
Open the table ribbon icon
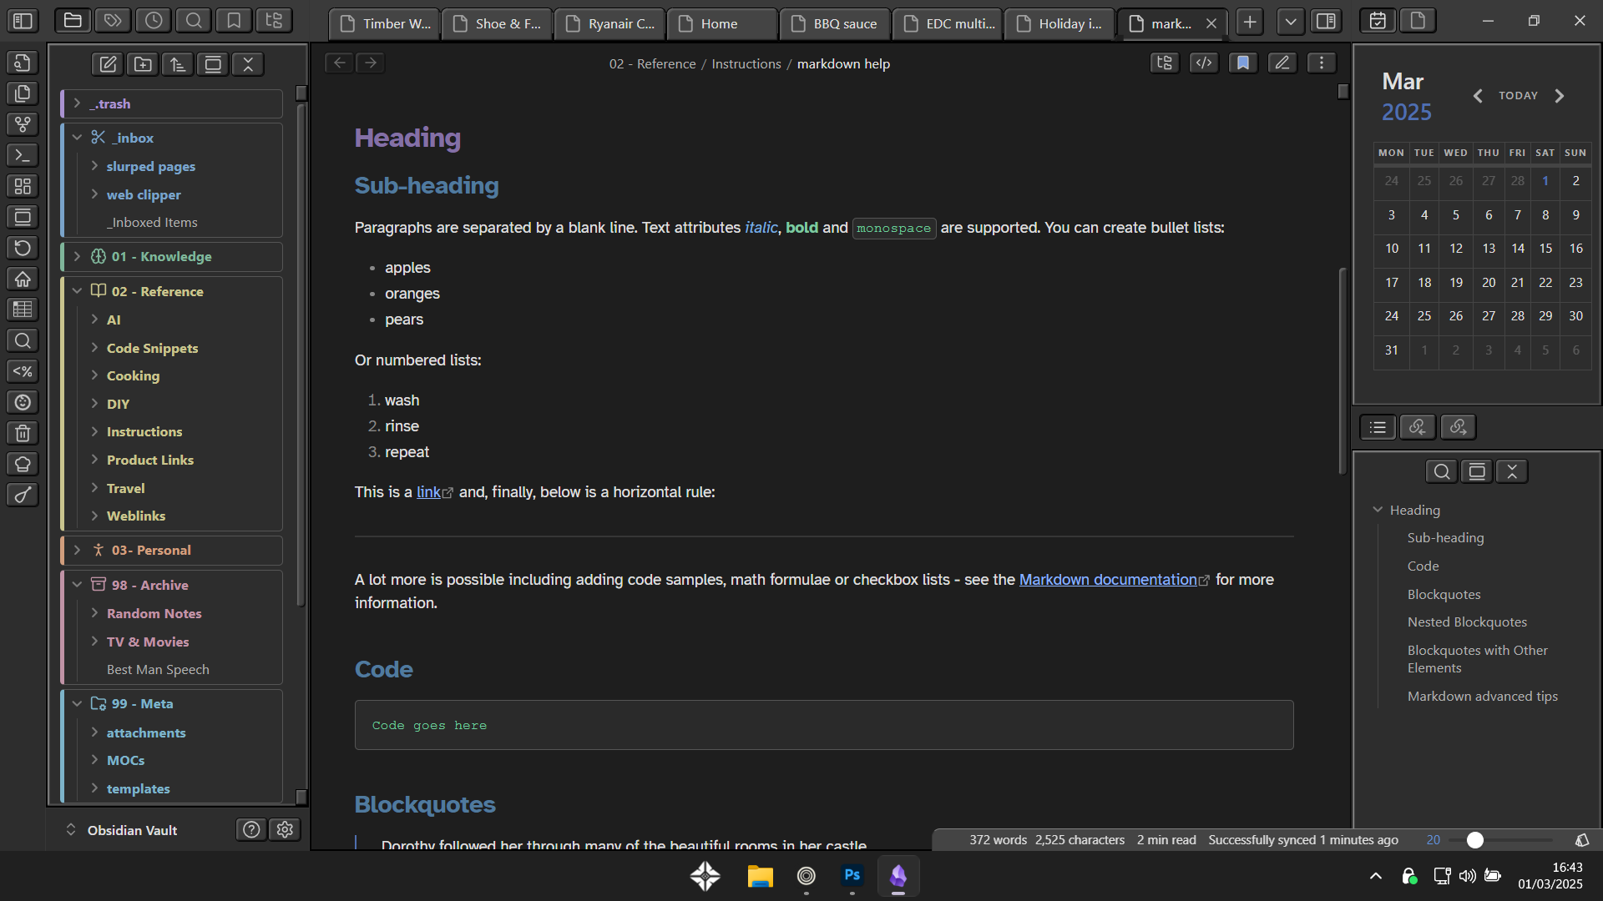23,310
